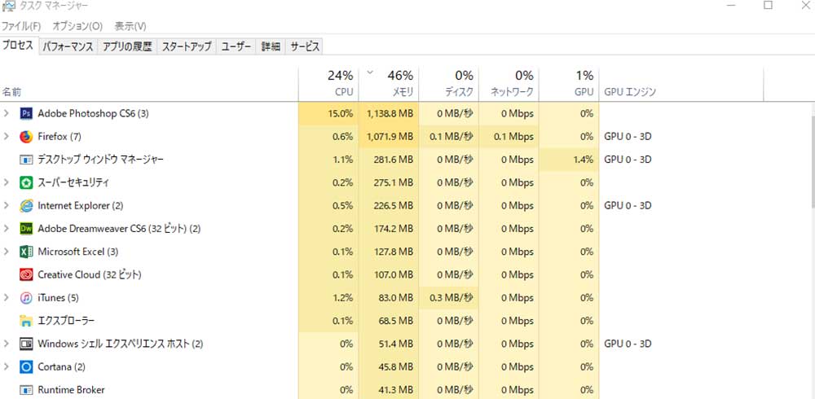Switch to the スタートアップ tab
Viewport: 815px width, 399px height.
pyautogui.click(x=186, y=46)
